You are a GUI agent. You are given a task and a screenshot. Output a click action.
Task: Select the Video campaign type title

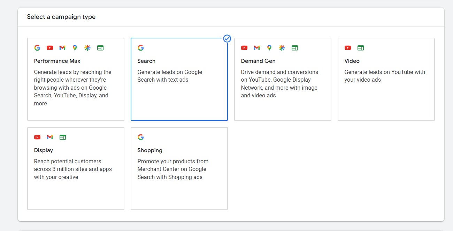352,61
